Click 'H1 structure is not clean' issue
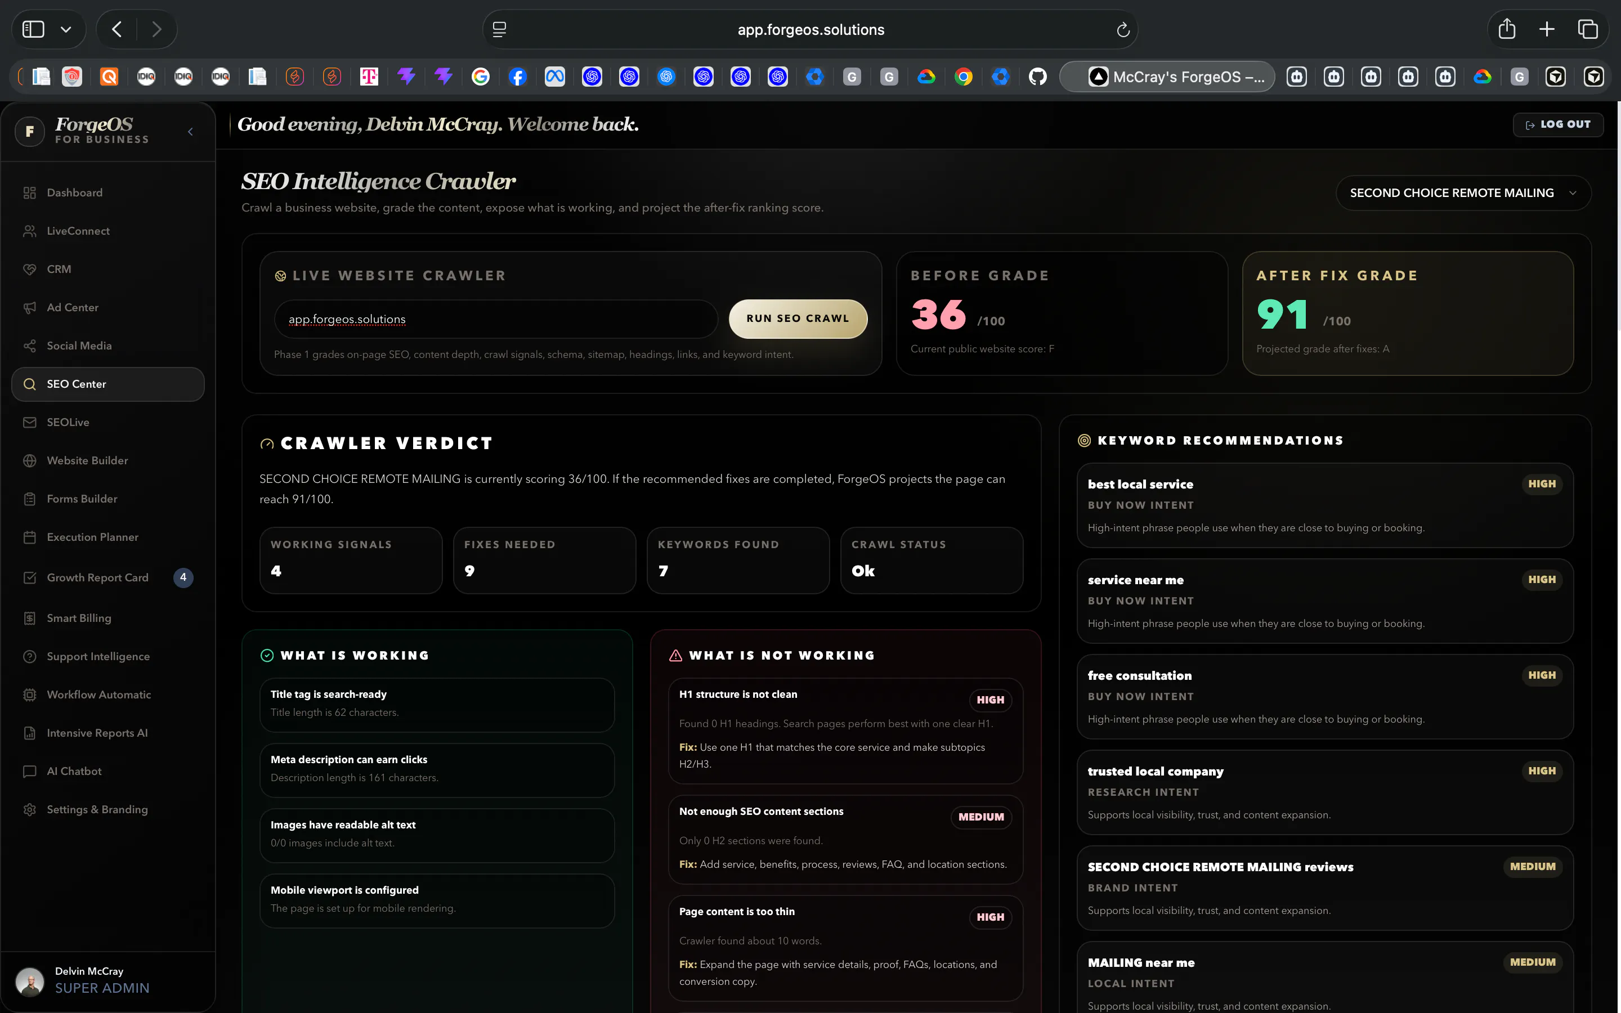This screenshot has width=1621, height=1013. pos(845,731)
